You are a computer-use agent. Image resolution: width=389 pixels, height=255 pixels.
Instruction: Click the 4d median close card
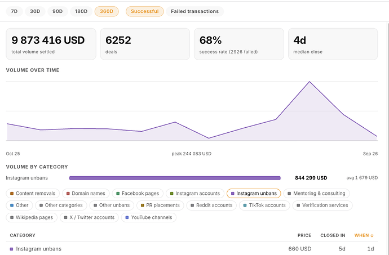333,44
